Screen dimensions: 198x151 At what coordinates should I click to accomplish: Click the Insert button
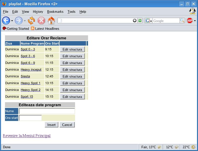pyautogui.click(x=52, y=125)
